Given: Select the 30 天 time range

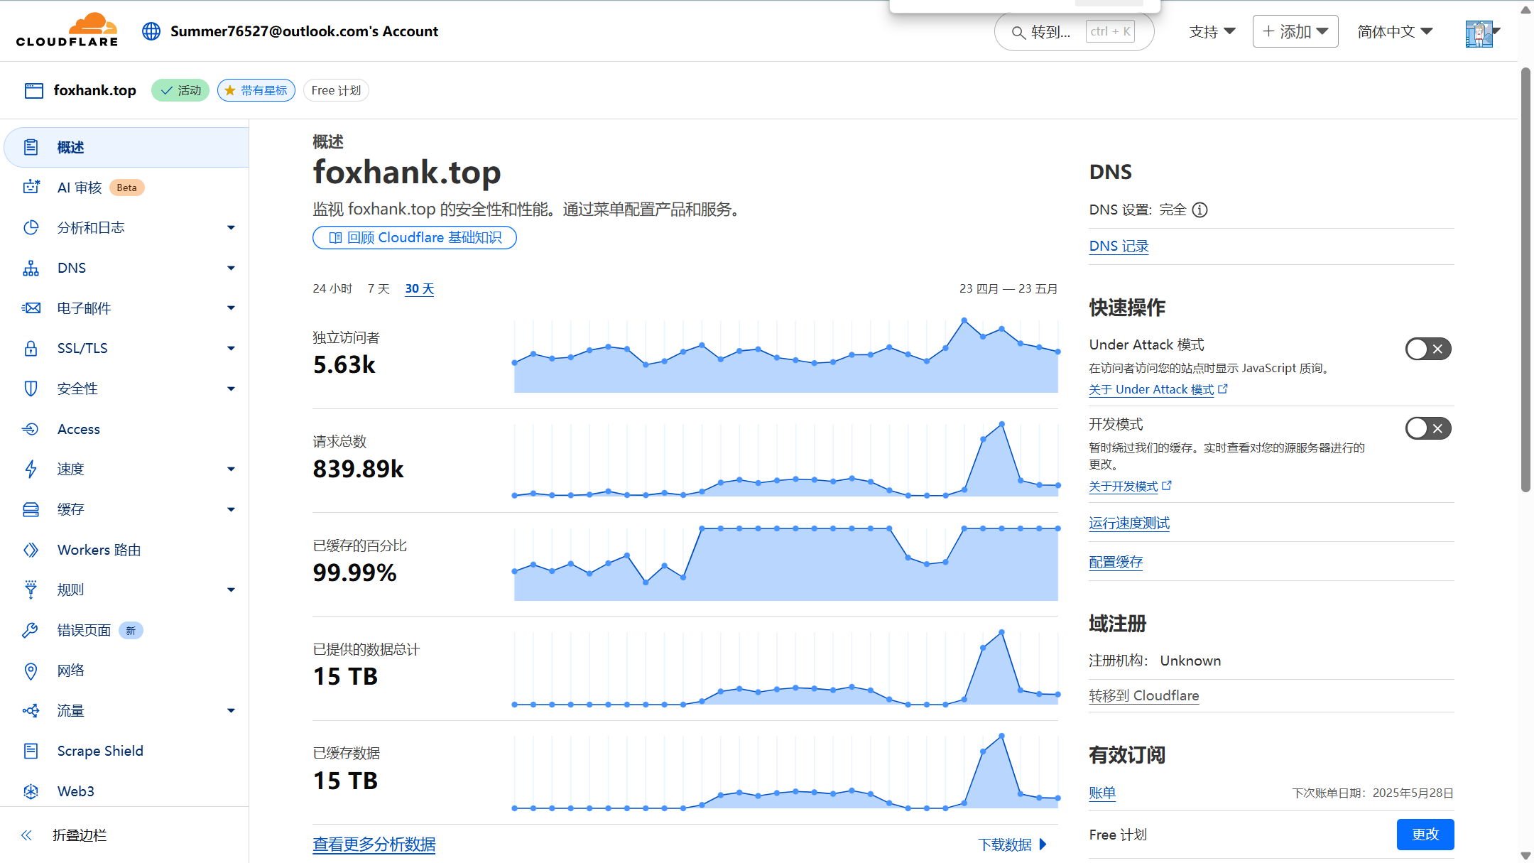Looking at the screenshot, I should click(x=419, y=288).
